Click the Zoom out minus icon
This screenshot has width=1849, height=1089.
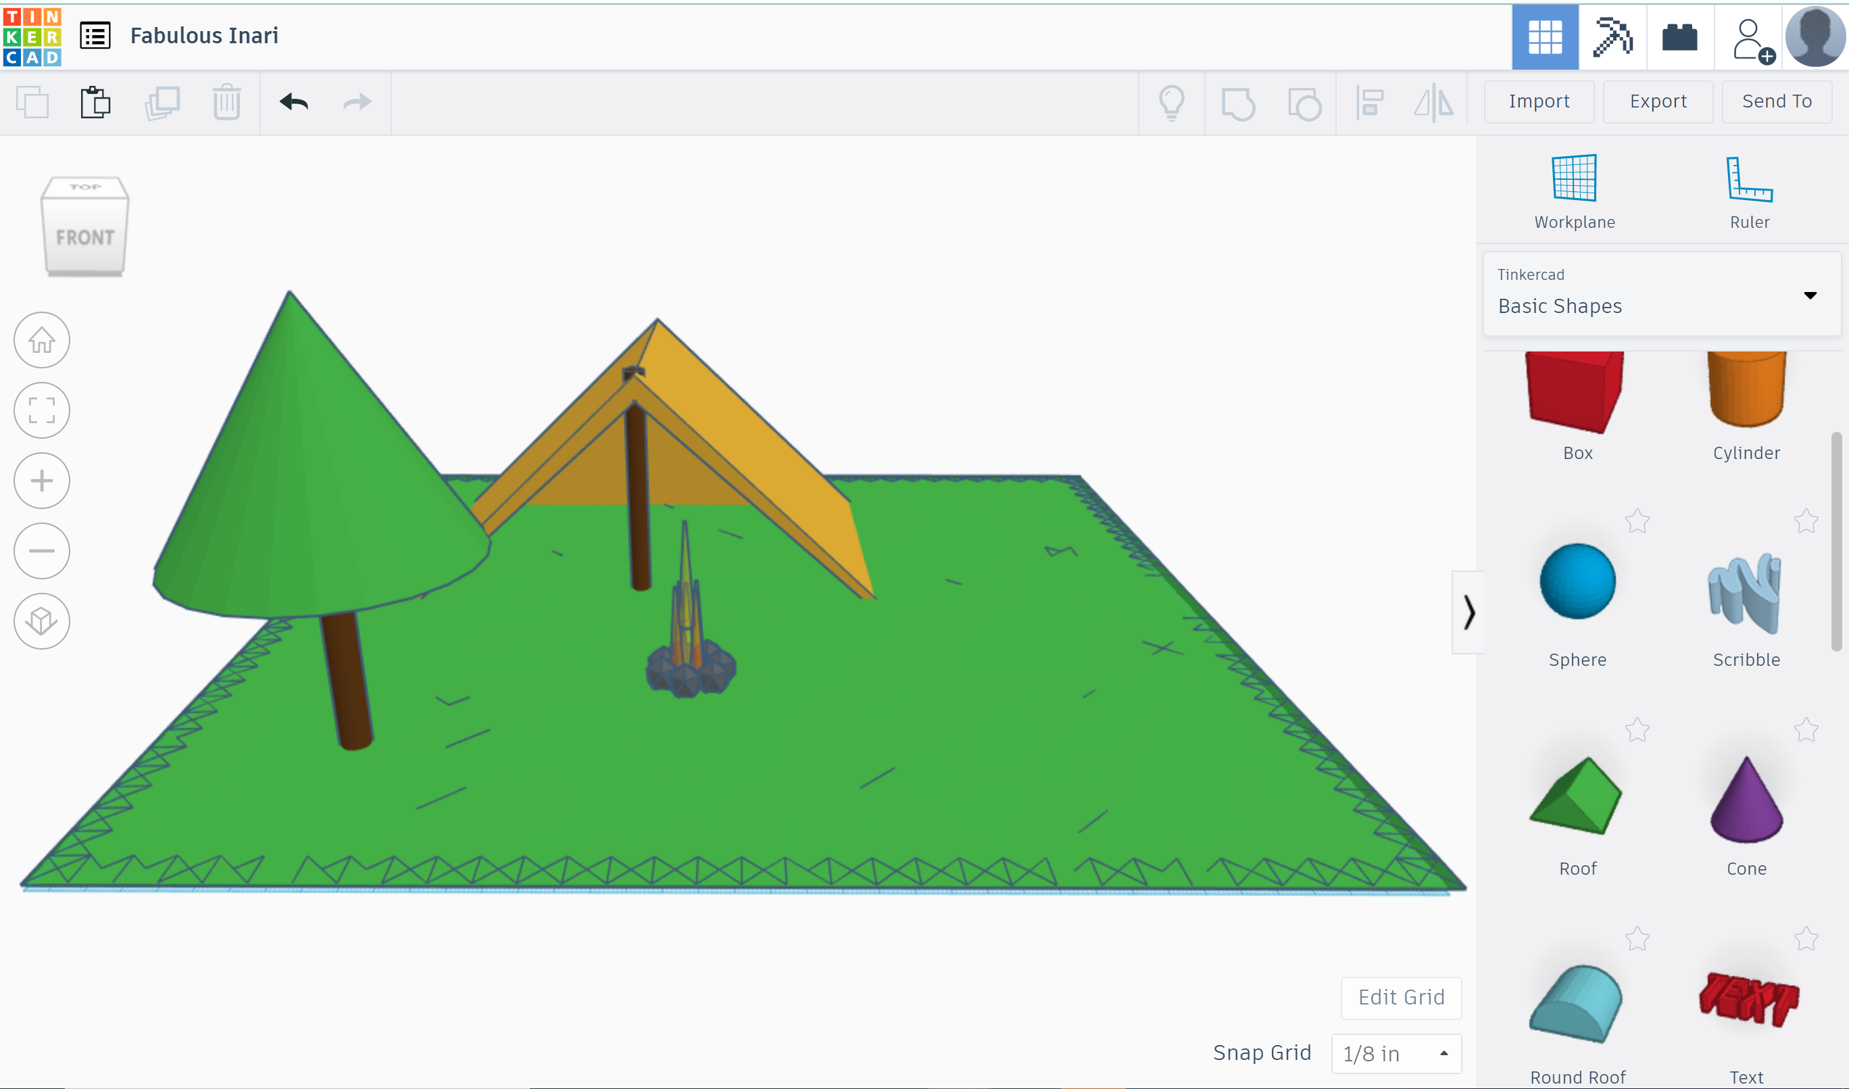click(x=42, y=550)
